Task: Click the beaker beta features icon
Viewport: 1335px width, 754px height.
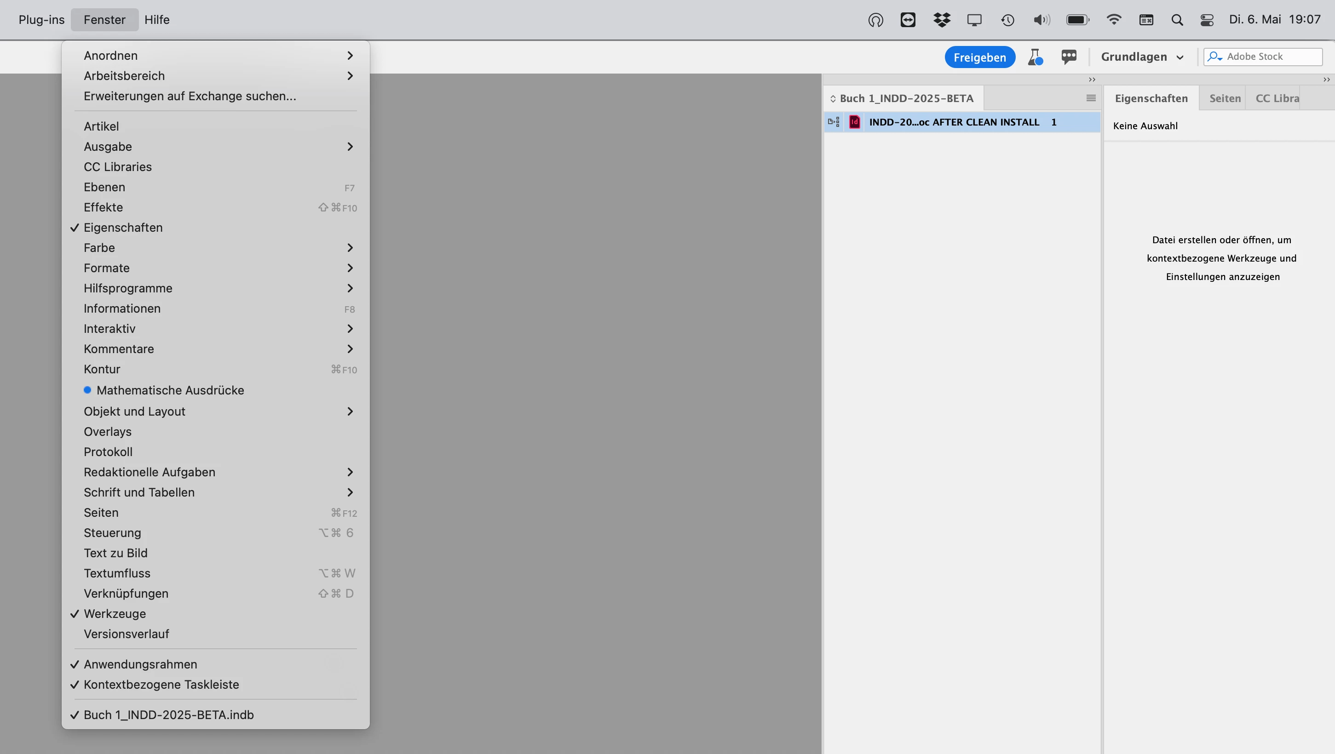Action: [x=1035, y=57]
